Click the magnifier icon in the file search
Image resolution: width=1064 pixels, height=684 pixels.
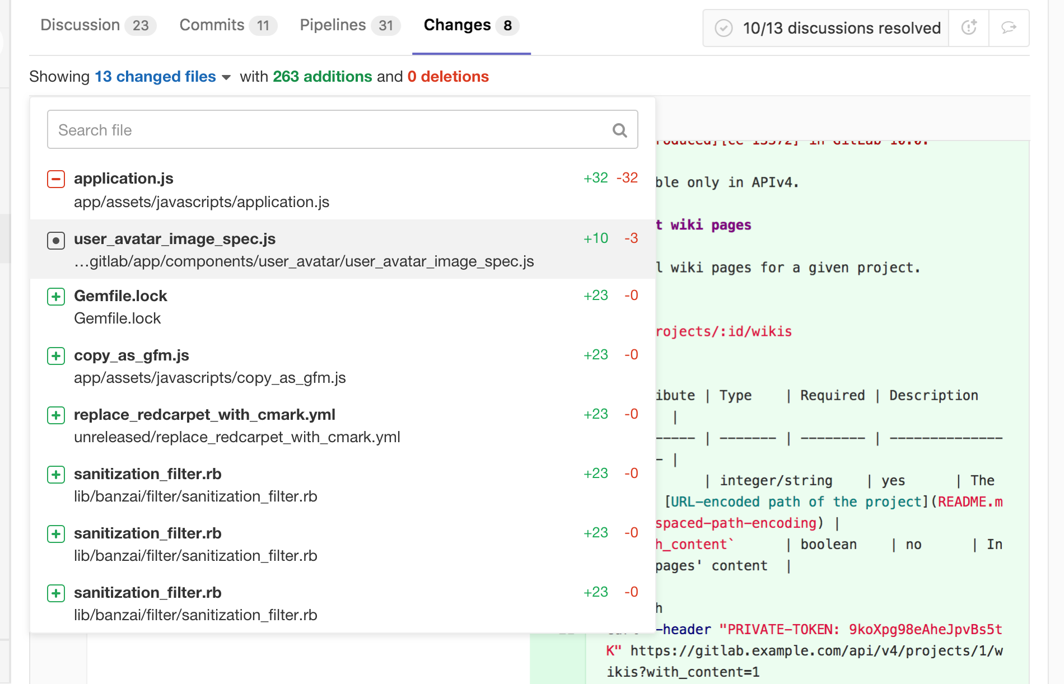click(619, 129)
